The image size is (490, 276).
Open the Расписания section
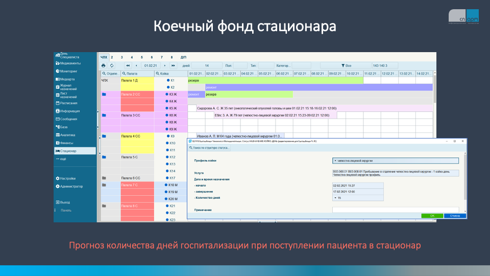pyautogui.click(x=66, y=103)
